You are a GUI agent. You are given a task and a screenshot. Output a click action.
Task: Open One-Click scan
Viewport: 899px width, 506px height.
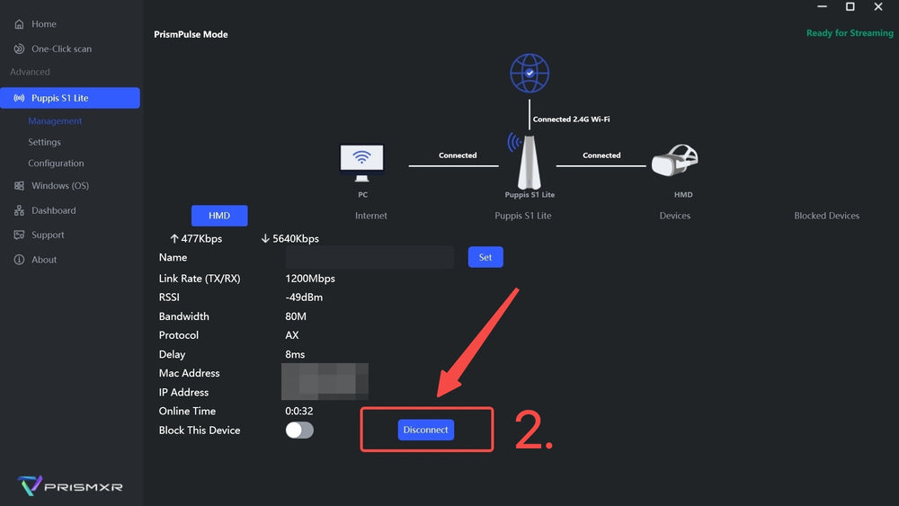pos(61,49)
